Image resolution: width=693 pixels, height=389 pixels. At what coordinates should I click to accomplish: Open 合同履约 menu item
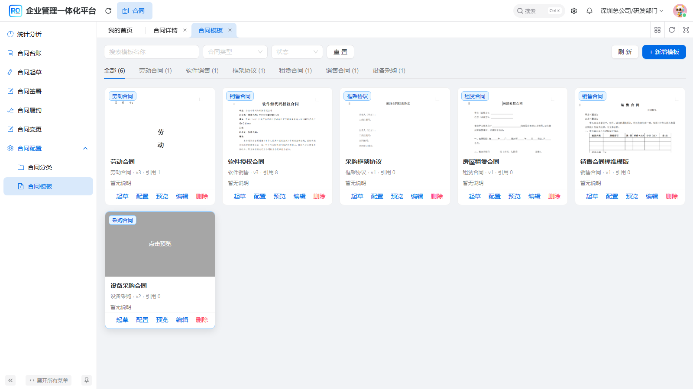click(x=48, y=110)
